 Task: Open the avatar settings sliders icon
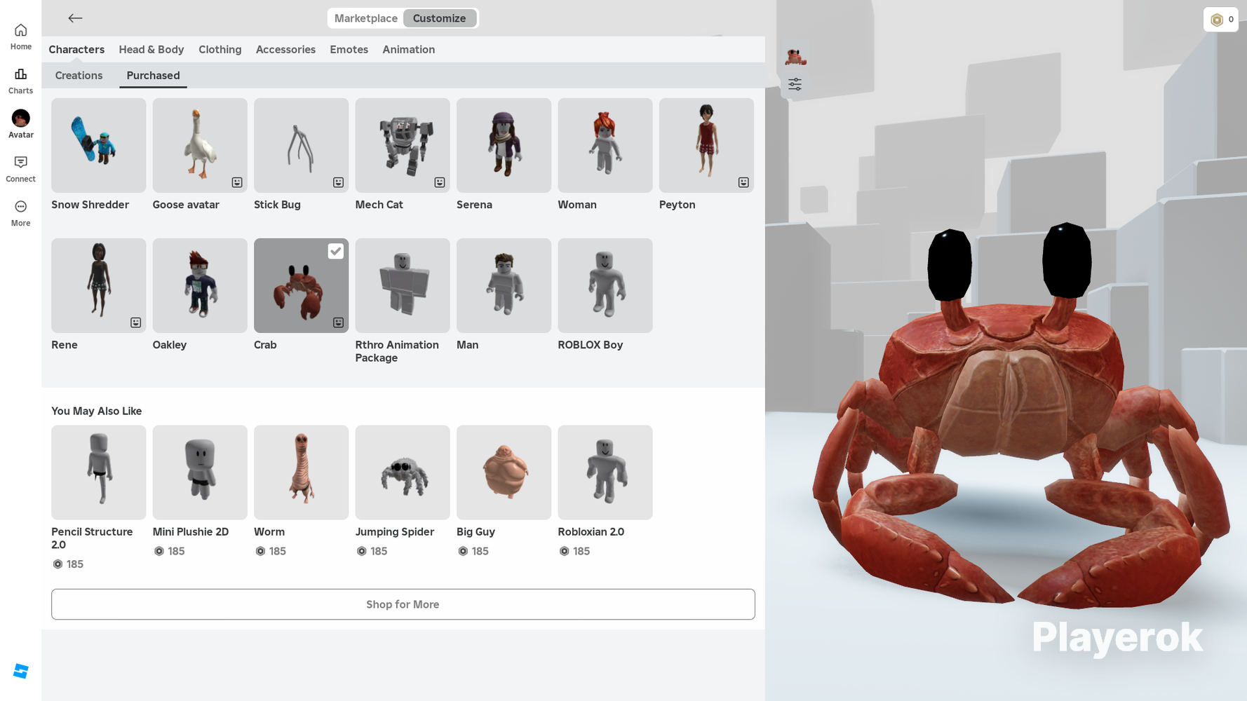pyautogui.click(x=795, y=85)
